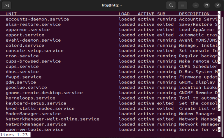Click the "exited" status of apport.service

pyautogui.click(x=165, y=35)
